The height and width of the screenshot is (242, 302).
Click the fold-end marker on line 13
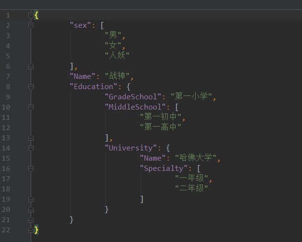coord(31,138)
